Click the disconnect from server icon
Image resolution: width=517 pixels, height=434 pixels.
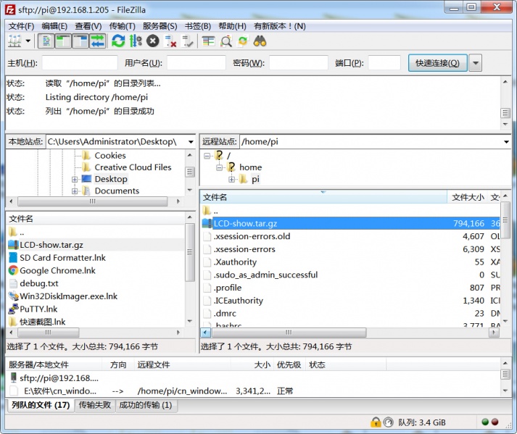coord(170,41)
